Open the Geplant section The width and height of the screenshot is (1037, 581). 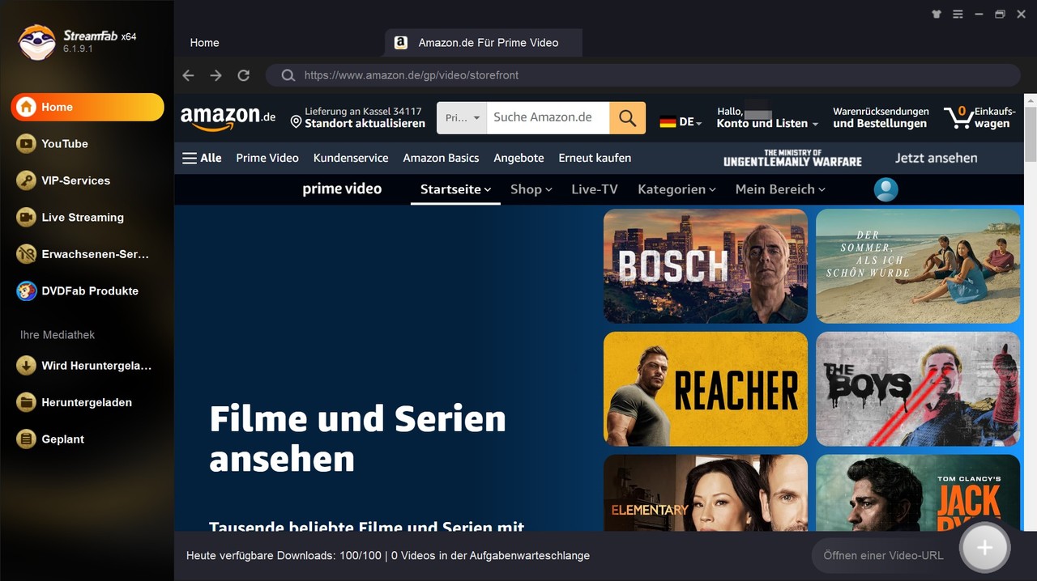pos(62,439)
